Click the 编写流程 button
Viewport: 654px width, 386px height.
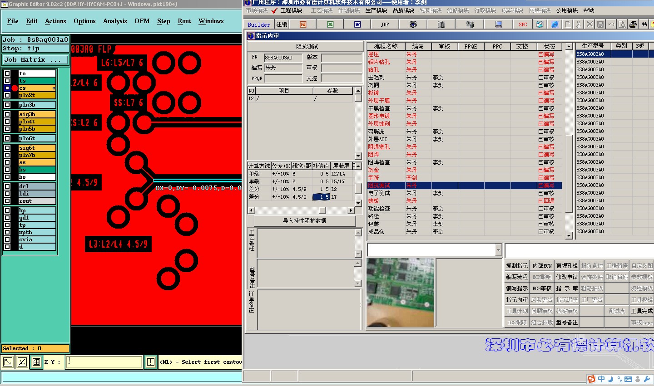tap(517, 277)
